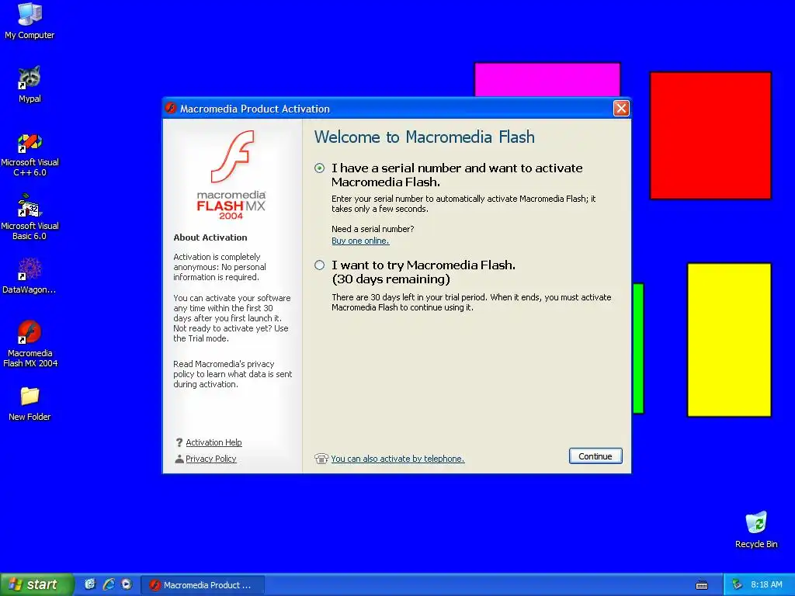795x596 pixels.
Task: Click You can also activate by telephone link
Action: (x=397, y=459)
